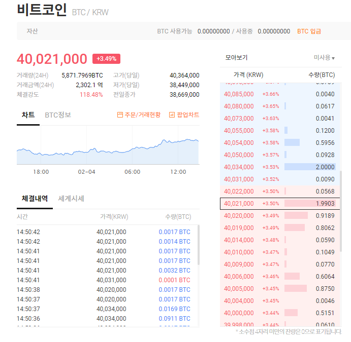Click the 모아보기 label
The width and height of the screenshot is (351, 342).
click(x=236, y=58)
